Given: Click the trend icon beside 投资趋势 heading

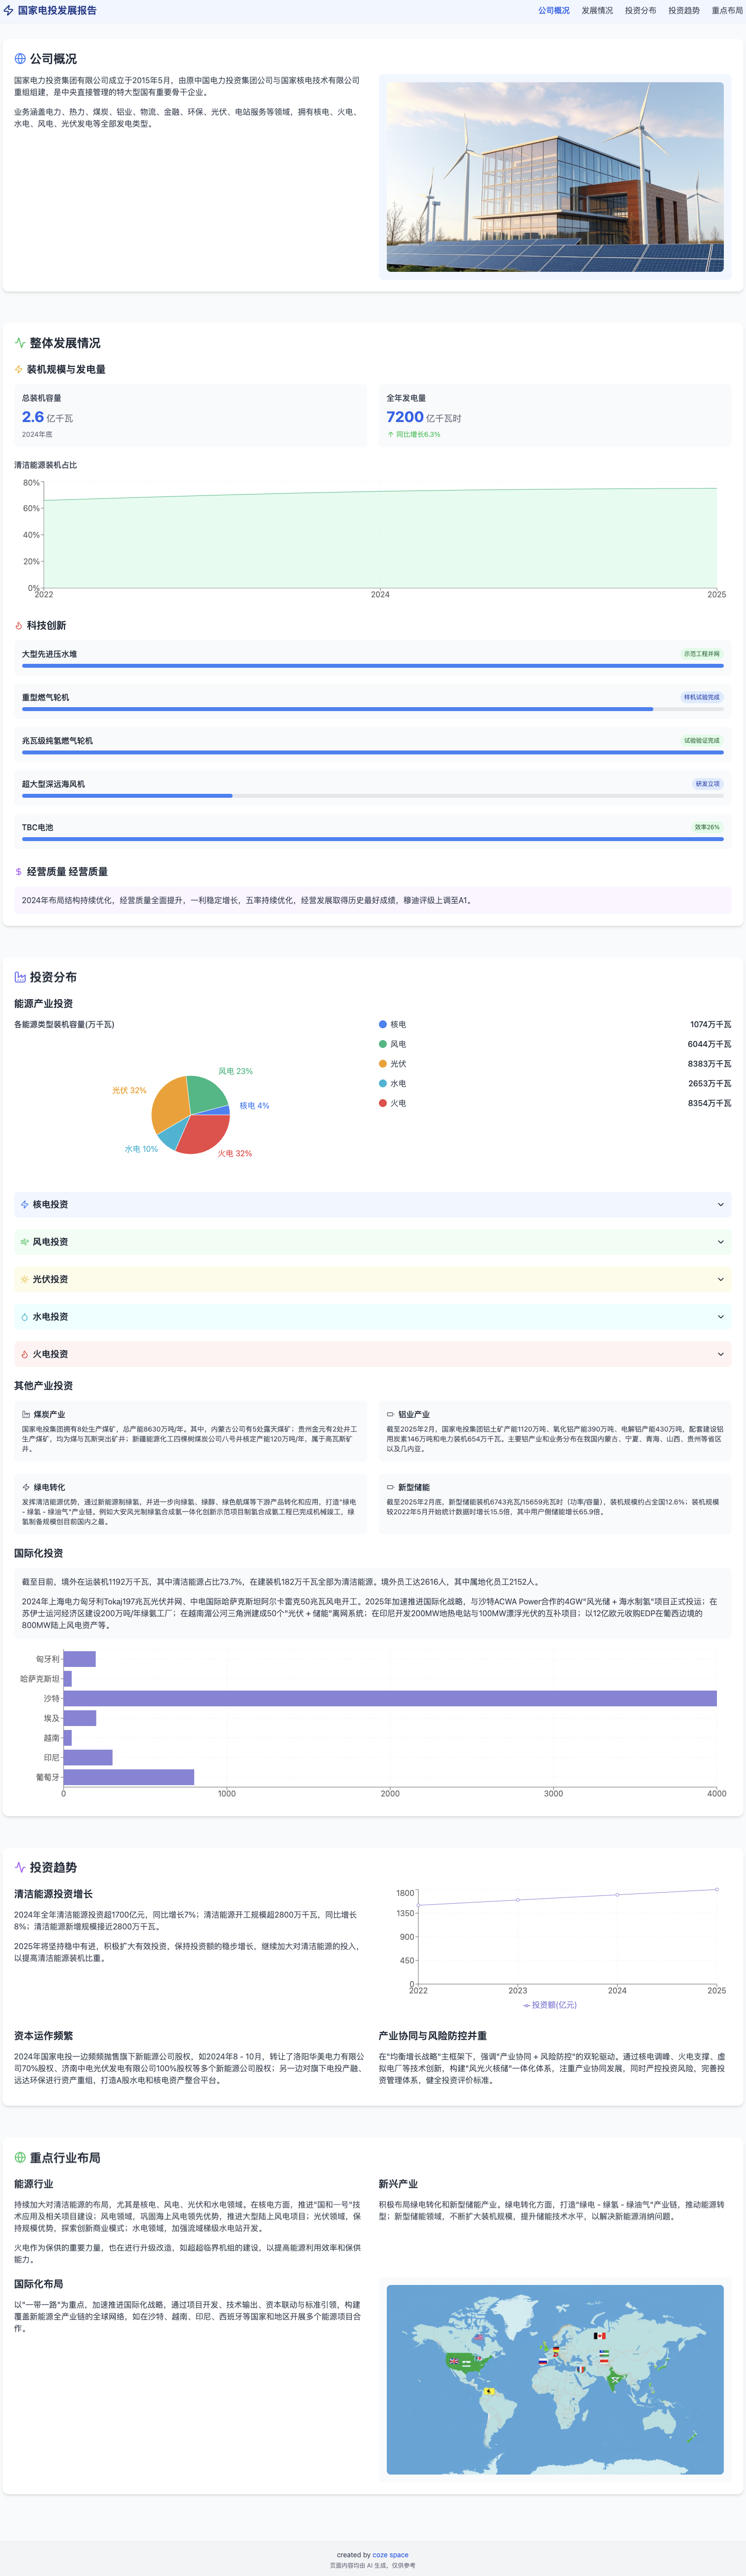Looking at the screenshot, I should click(x=20, y=1867).
